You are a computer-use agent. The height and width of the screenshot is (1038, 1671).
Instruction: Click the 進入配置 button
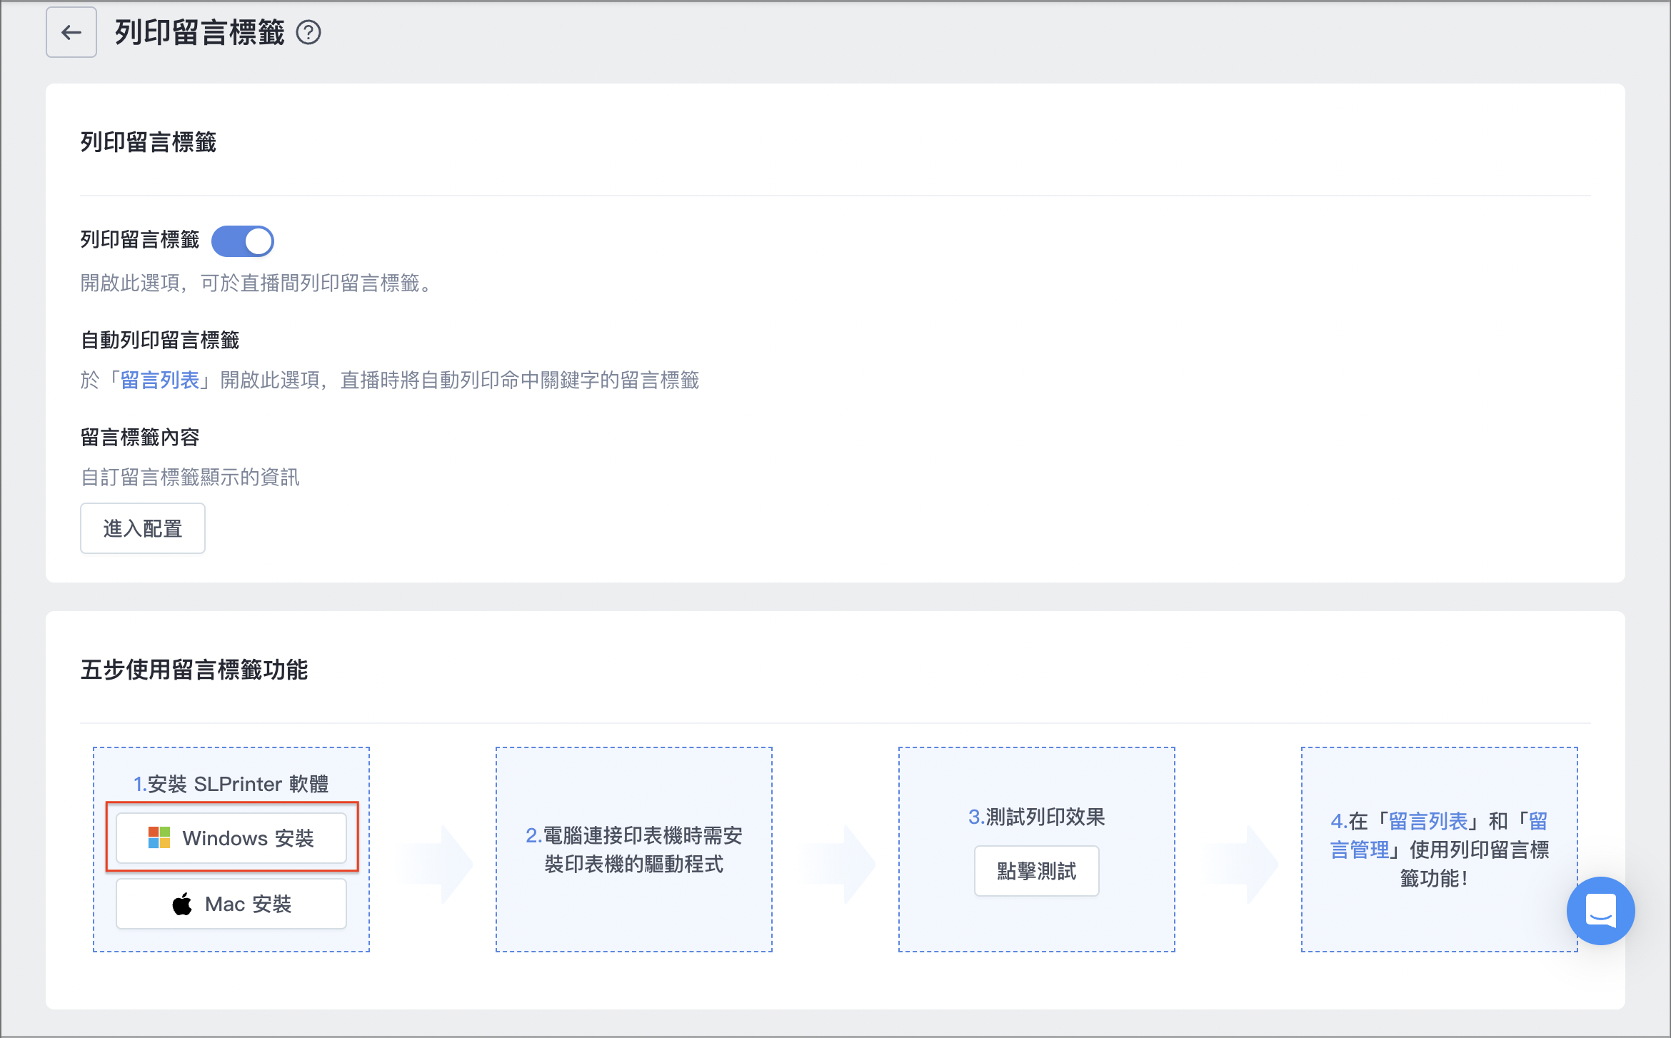(143, 528)
